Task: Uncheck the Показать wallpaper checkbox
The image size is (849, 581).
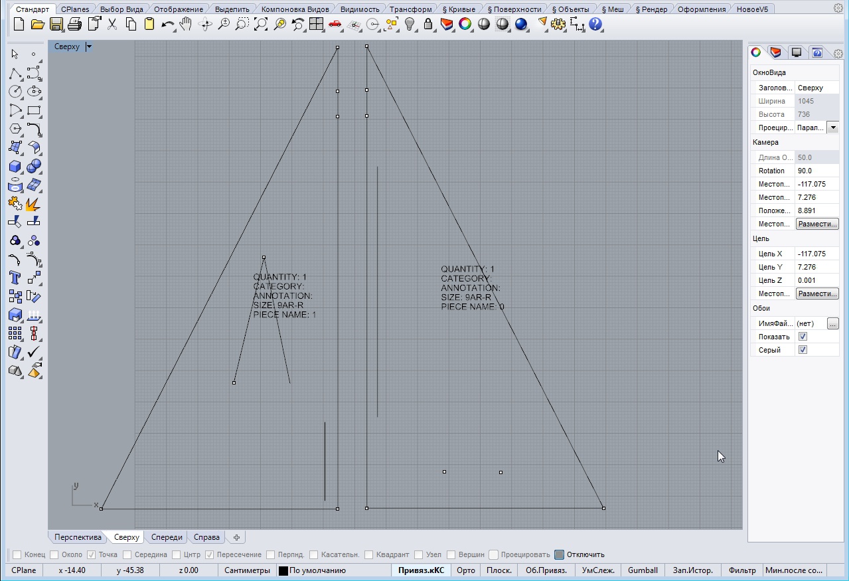Action: pyautogui.click(x=803, y=337)
